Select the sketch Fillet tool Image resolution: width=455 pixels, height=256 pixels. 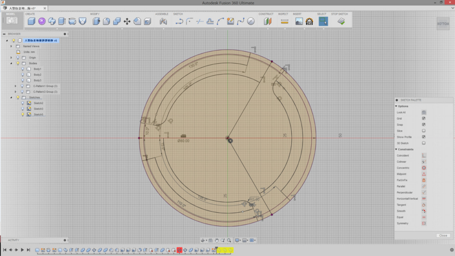189,21
